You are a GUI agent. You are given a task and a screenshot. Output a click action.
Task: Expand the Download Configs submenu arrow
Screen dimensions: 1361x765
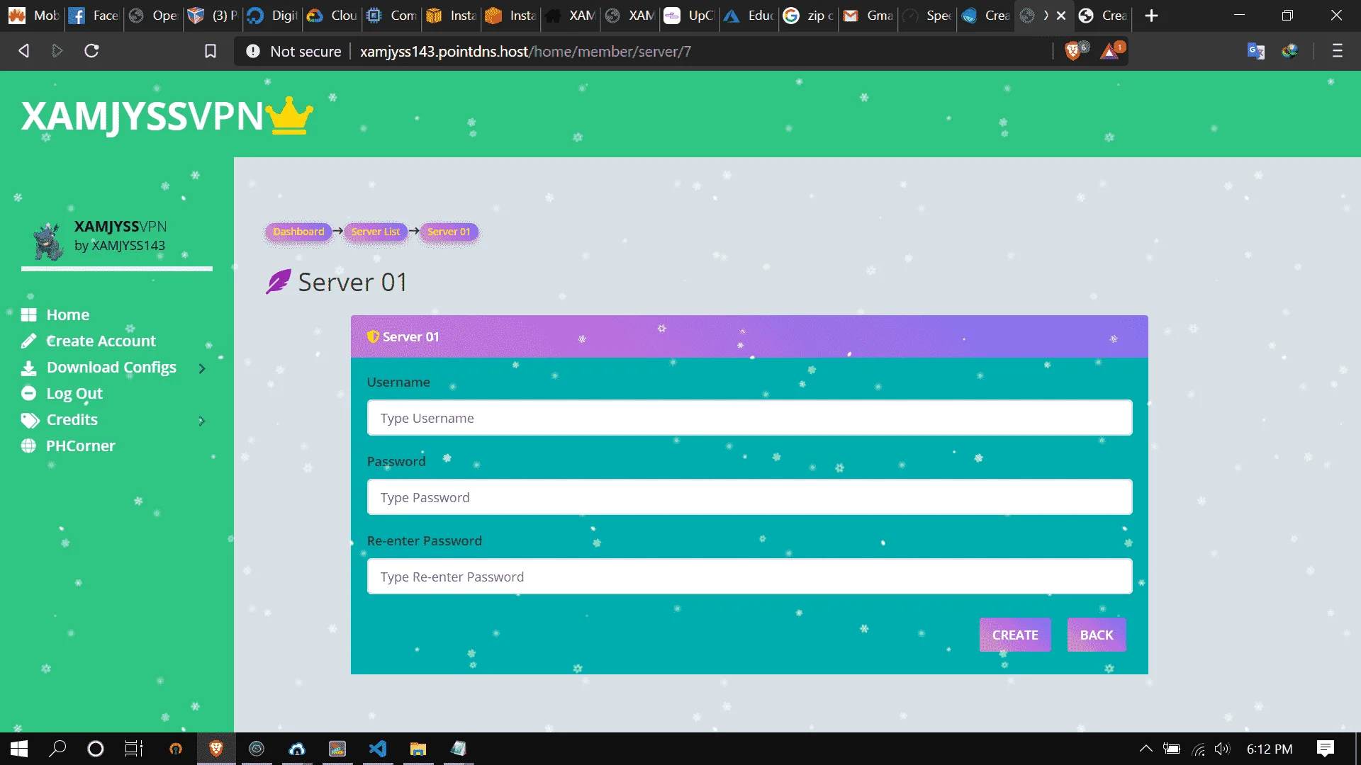coord(202,368)
